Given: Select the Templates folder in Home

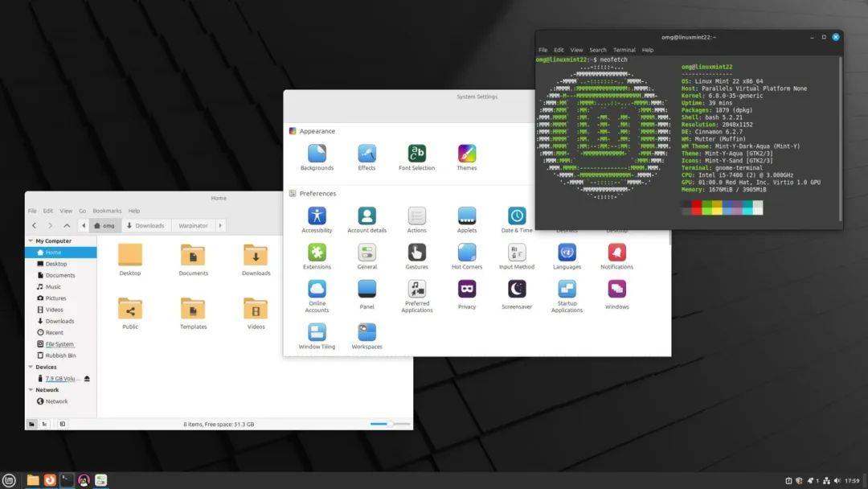Looking at the screenshot, I should tap(193, 309).
